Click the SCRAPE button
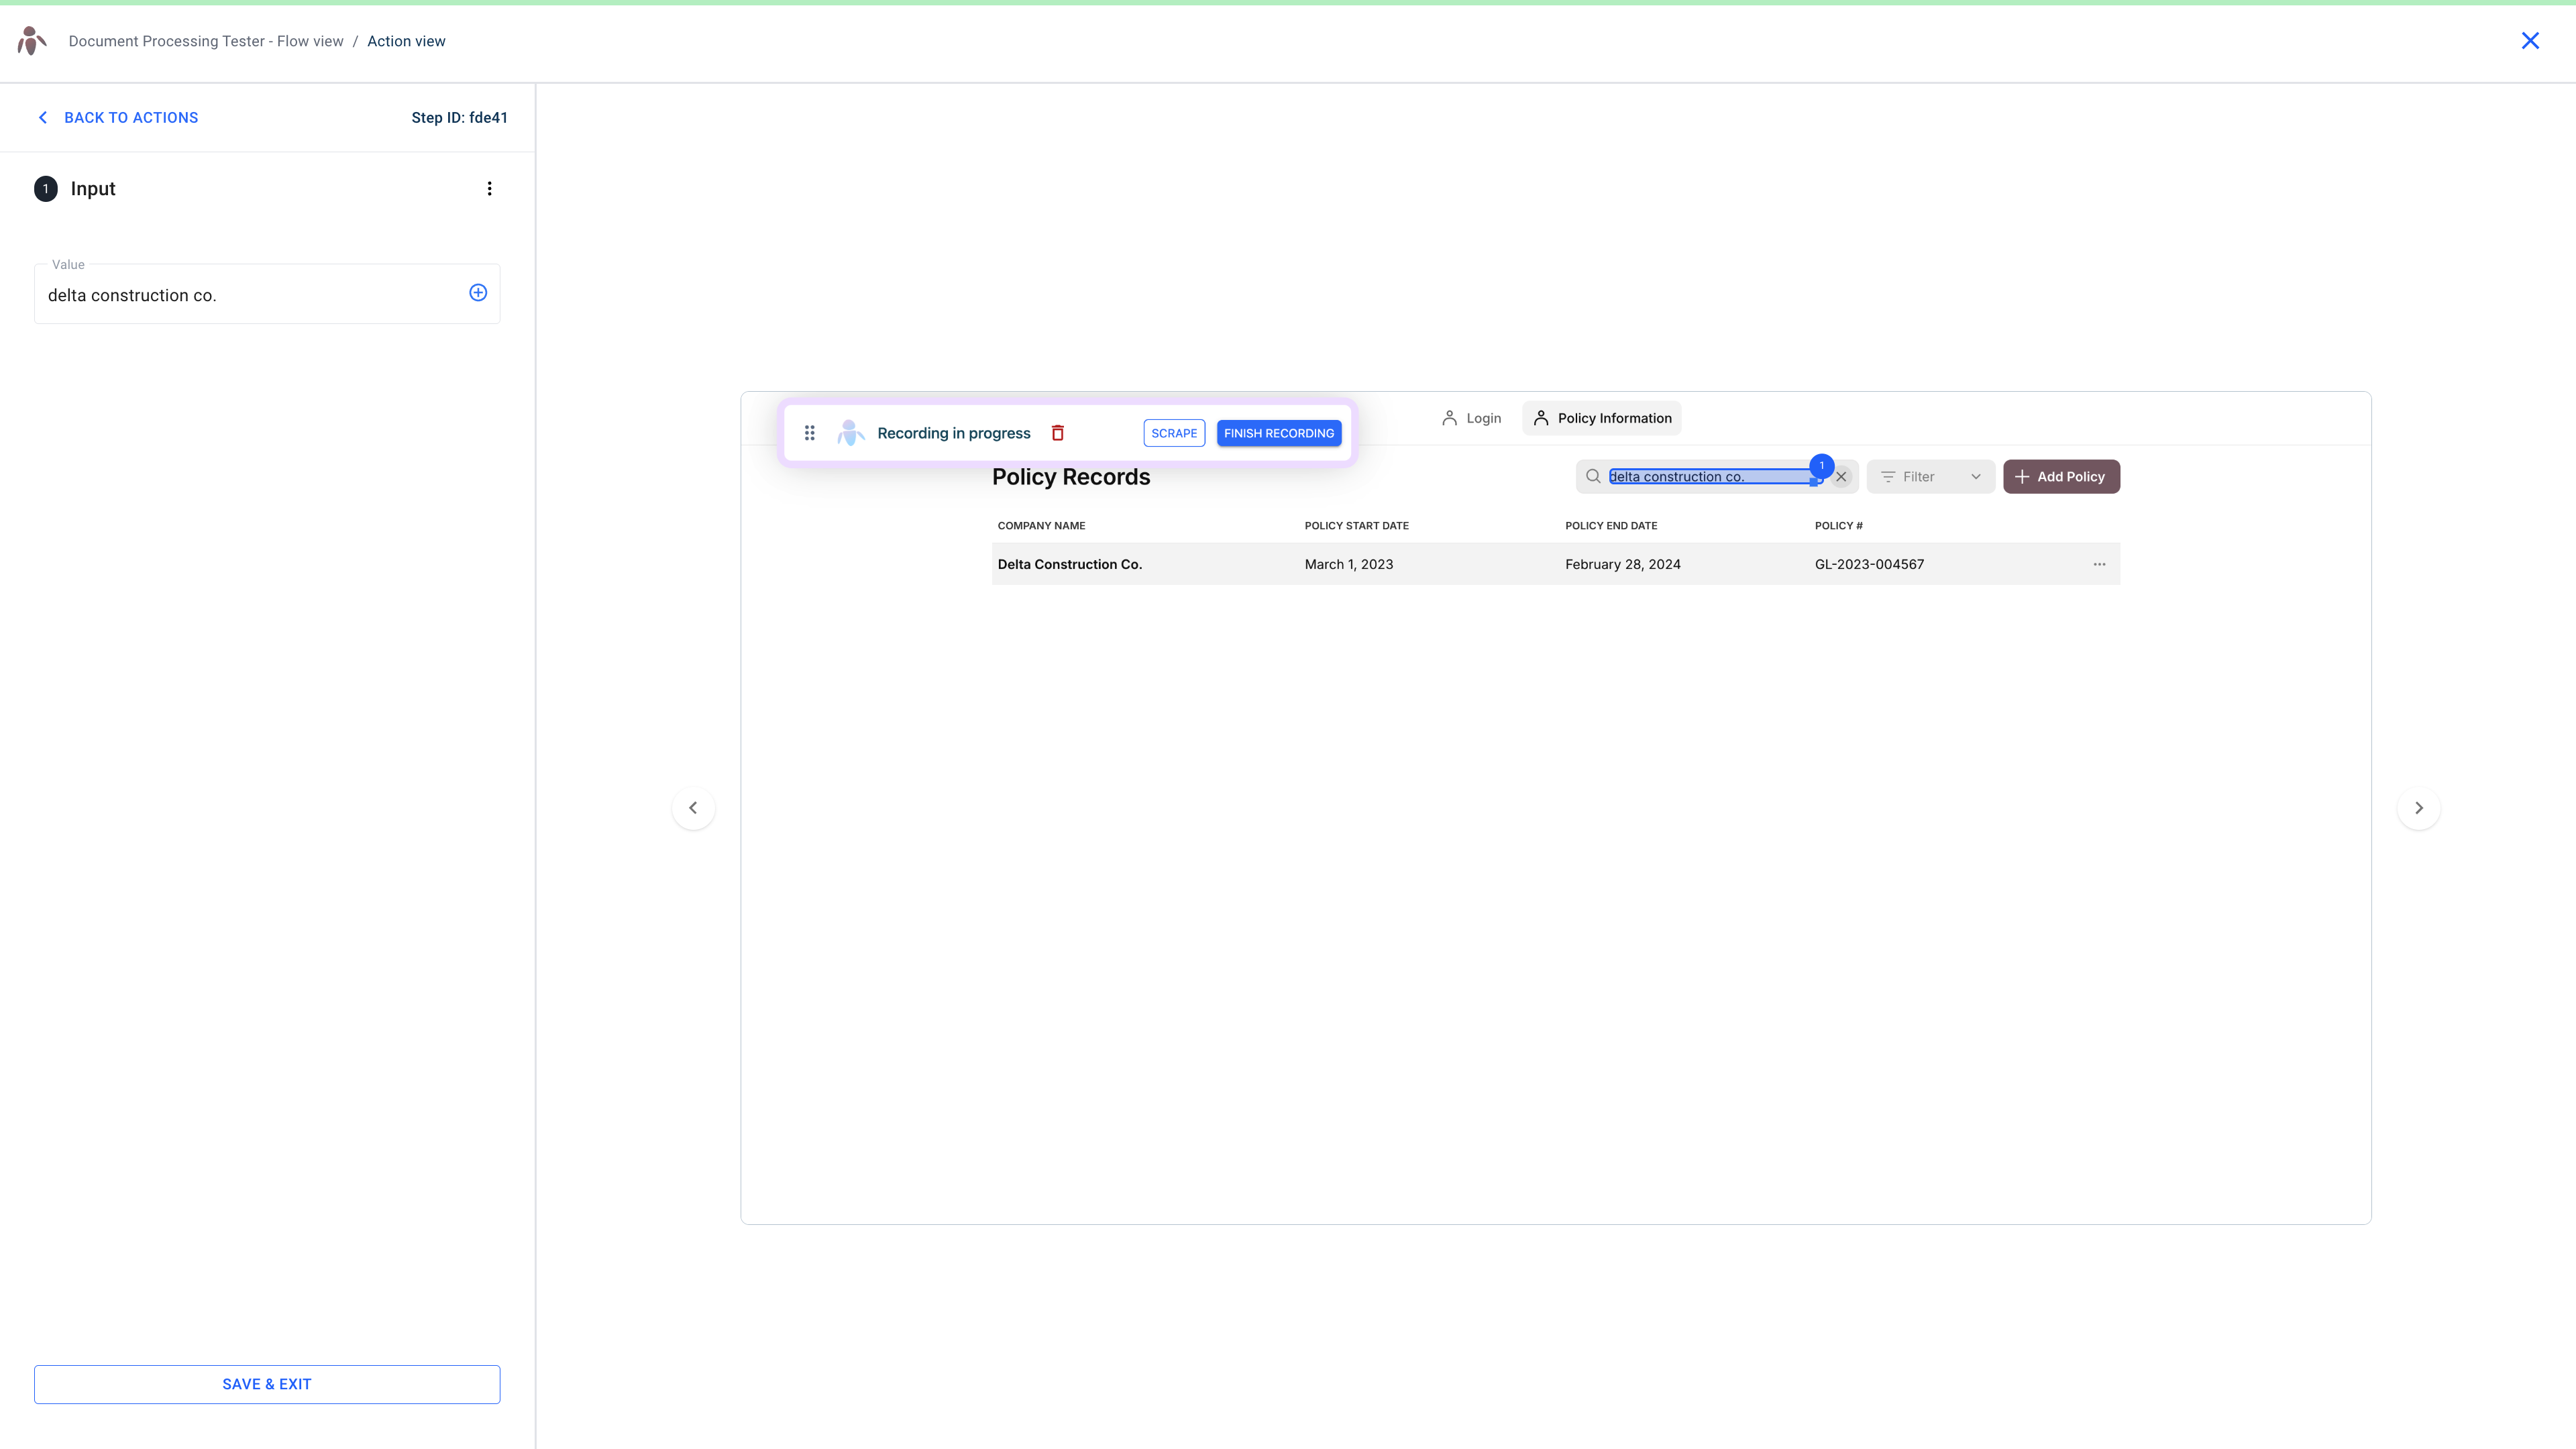 click(x=1174, y=433)
